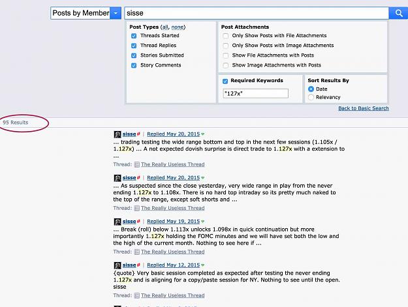Open the Posts by Member dropdown
Viewport: 408px width, 307px height.
116,13
